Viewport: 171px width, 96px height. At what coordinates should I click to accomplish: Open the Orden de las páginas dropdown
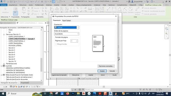coord(67,34)
